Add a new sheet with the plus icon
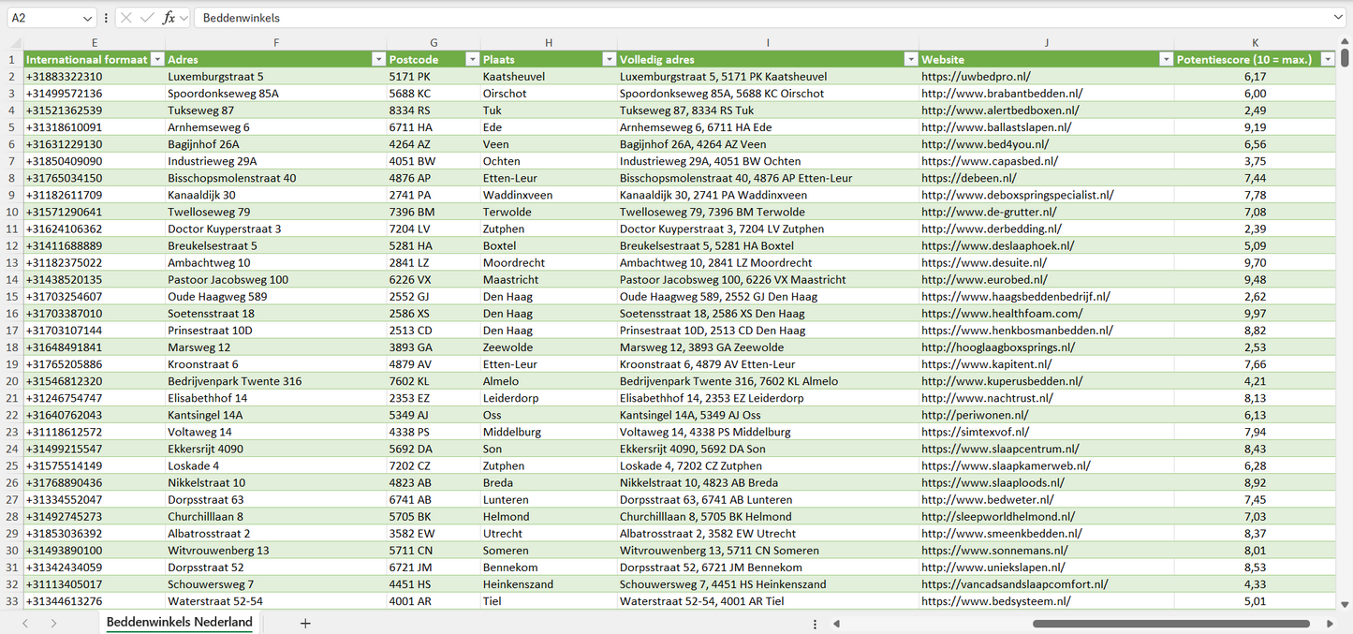 (x=305, y=623)
